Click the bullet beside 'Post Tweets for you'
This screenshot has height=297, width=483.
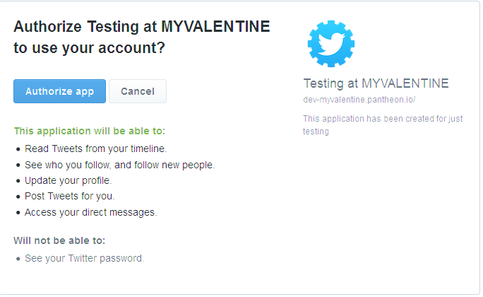point(18,197)
